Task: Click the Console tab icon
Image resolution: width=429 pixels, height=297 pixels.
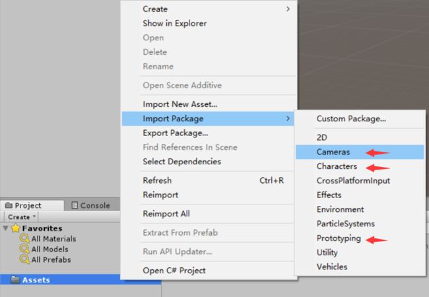Action: 75,205
